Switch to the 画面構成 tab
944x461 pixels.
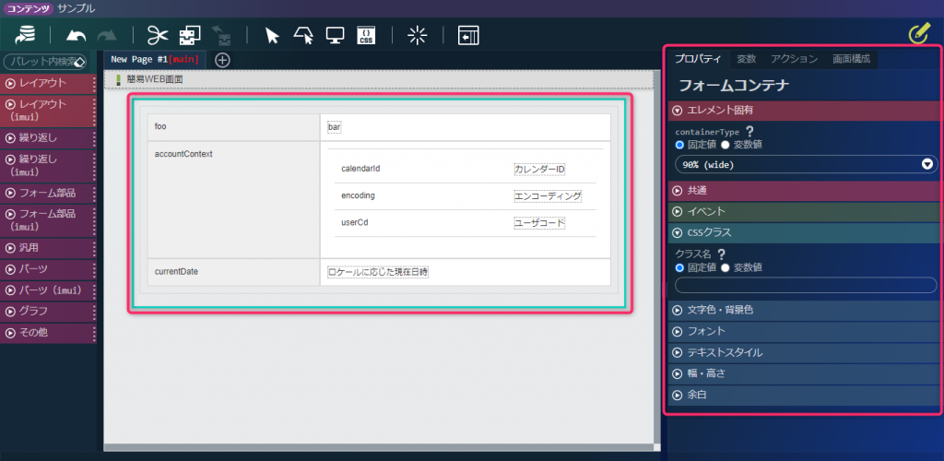[851, 59]
